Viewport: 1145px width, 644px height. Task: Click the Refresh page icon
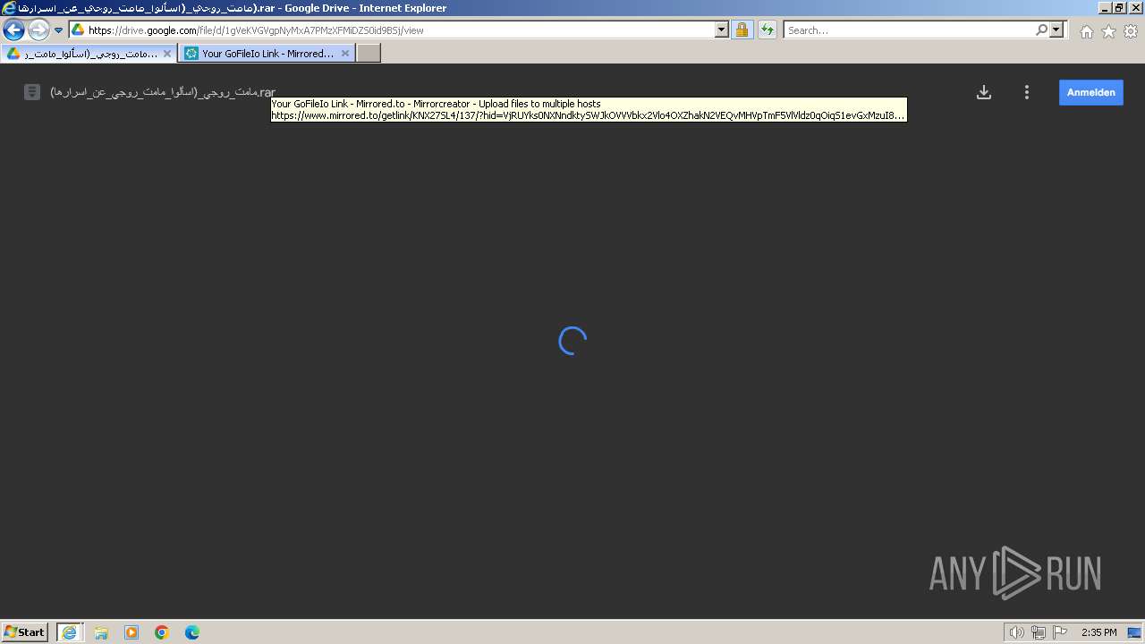[767, 30]
